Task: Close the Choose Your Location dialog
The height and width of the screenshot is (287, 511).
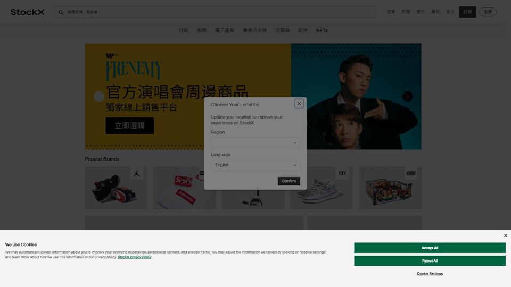Action: pyautogui.click(x=299, y=104)
